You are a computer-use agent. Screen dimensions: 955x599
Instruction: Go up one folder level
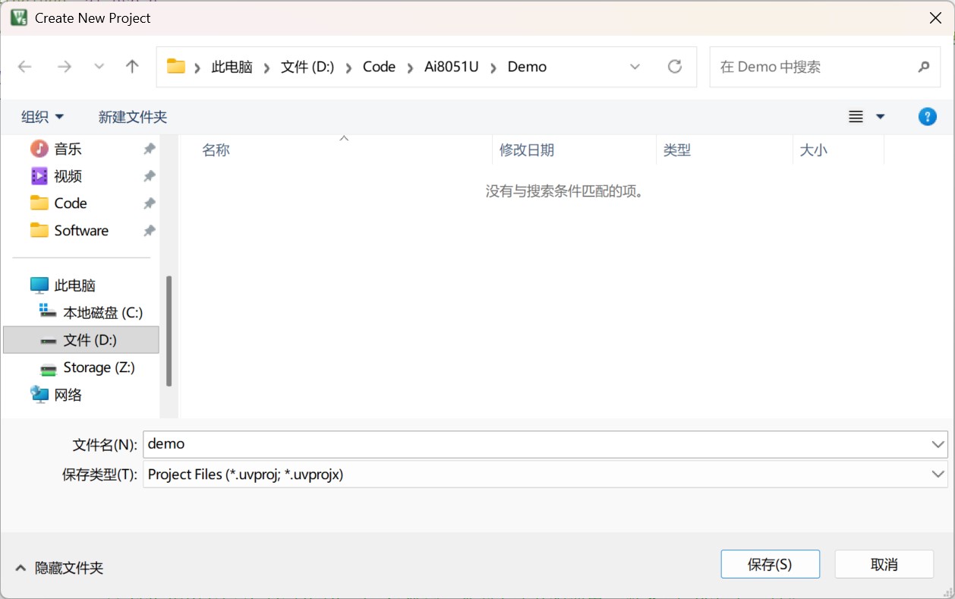(132, 67)
